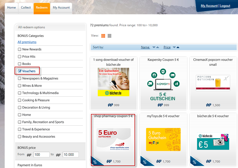
Task: Click 999 price under Kaspersky coupon
Action: click(x=166, y=105)
